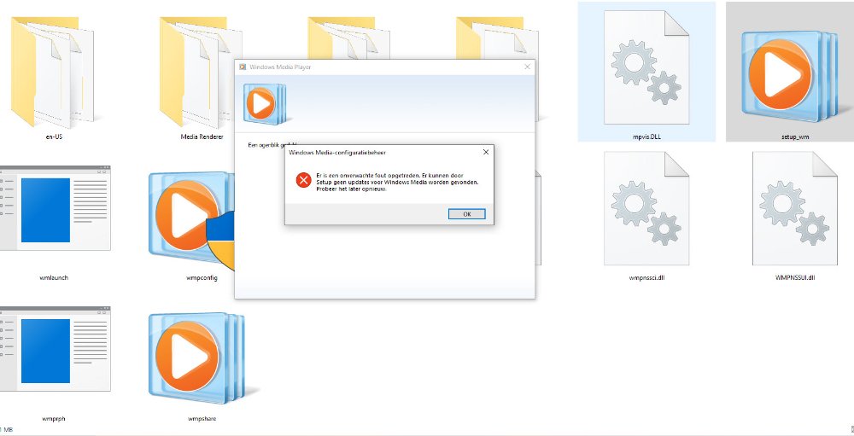Select the wmprph file icon

click(x=53, y=352)
